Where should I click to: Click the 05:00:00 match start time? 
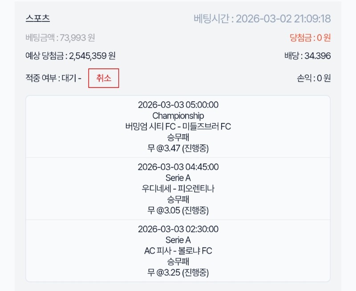[178, 105]
